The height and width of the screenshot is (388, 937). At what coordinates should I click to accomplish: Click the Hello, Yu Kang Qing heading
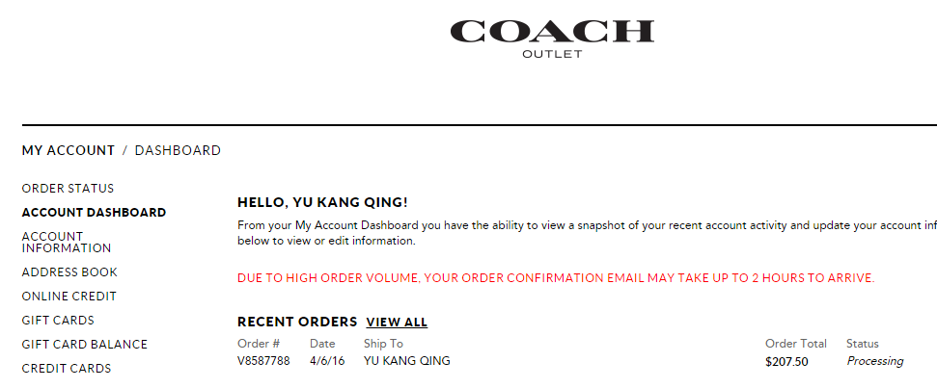[322, 203]
